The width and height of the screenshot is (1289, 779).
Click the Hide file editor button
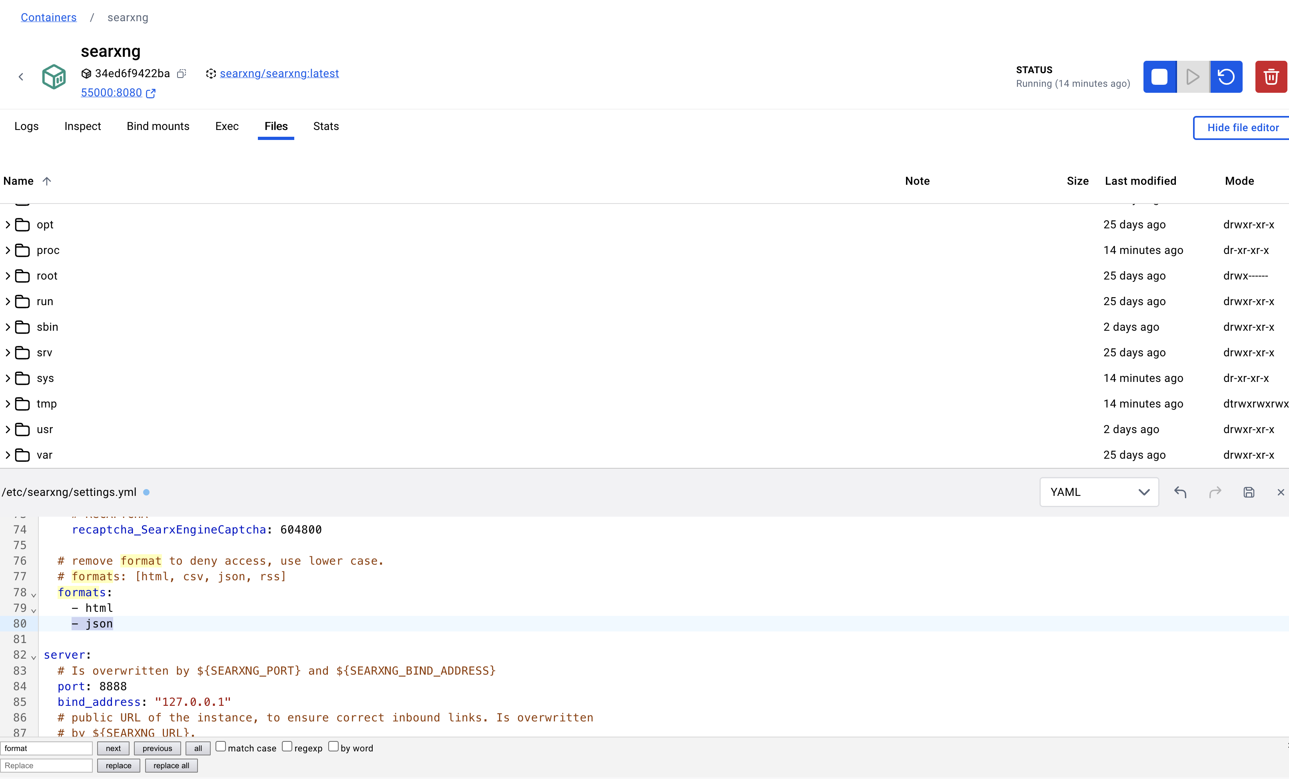click(x=1243, y=128)
